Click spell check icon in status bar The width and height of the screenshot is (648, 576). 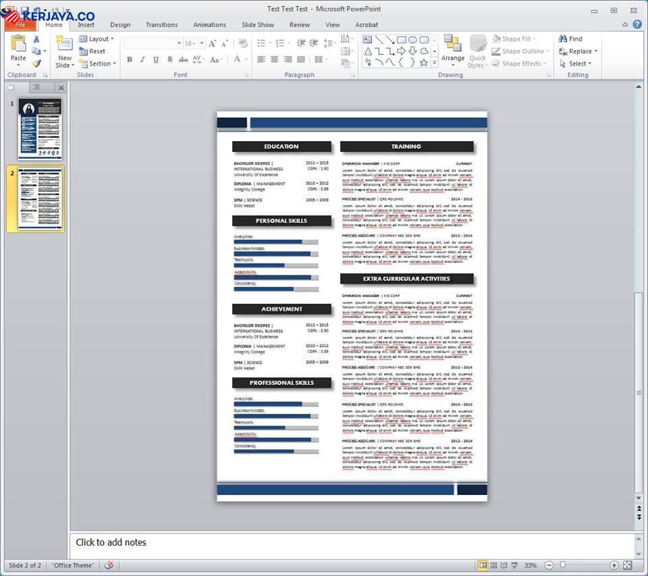tap(109, 565)
